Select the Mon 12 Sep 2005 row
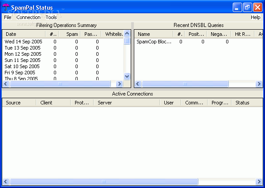 (63, 54)
